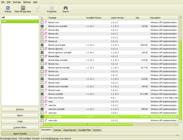Screen dimensions: 183x140
Task: Click the Origin button
Action: pyautogui.click(x=20, y=121)
